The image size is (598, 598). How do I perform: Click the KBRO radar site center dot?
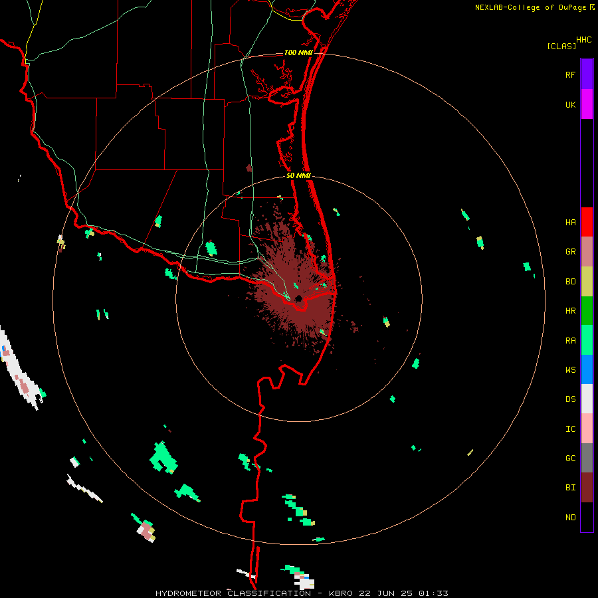tap(298, 298)
